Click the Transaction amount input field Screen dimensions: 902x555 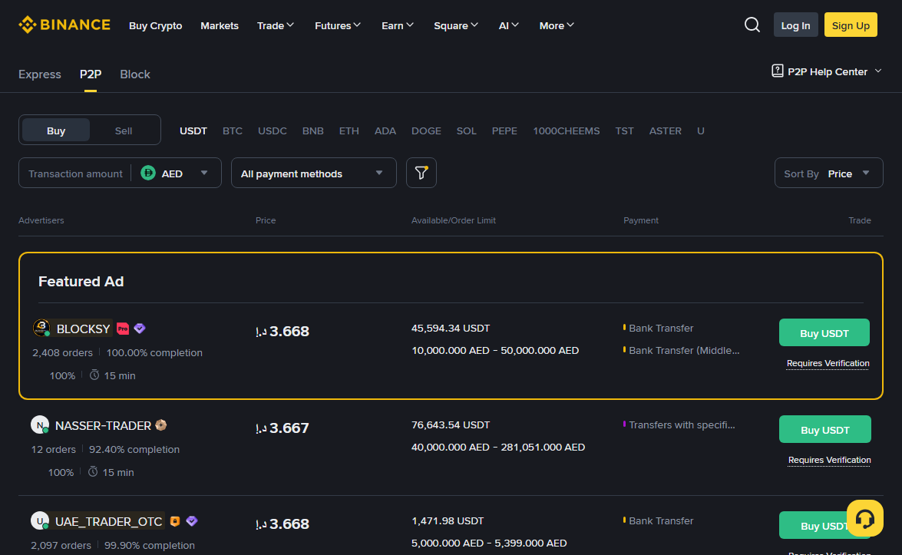(75, 173)
